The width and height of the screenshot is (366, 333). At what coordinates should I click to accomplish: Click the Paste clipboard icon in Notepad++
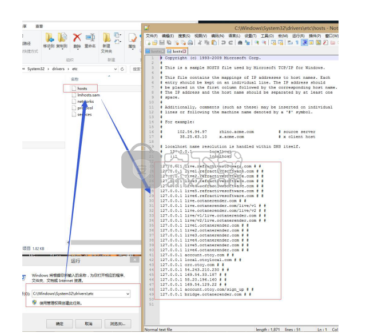214,42
